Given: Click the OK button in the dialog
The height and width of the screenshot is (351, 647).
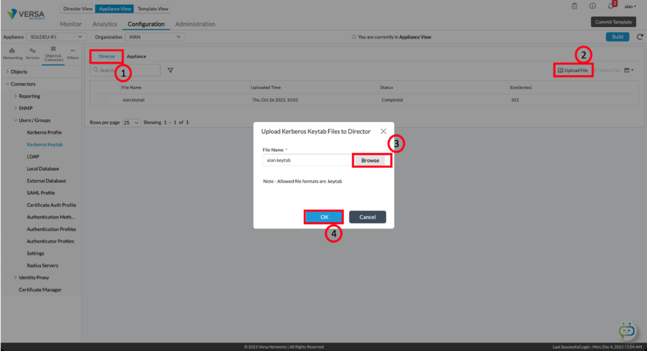Looking at the screenshot, I should [x=323, y=217].
